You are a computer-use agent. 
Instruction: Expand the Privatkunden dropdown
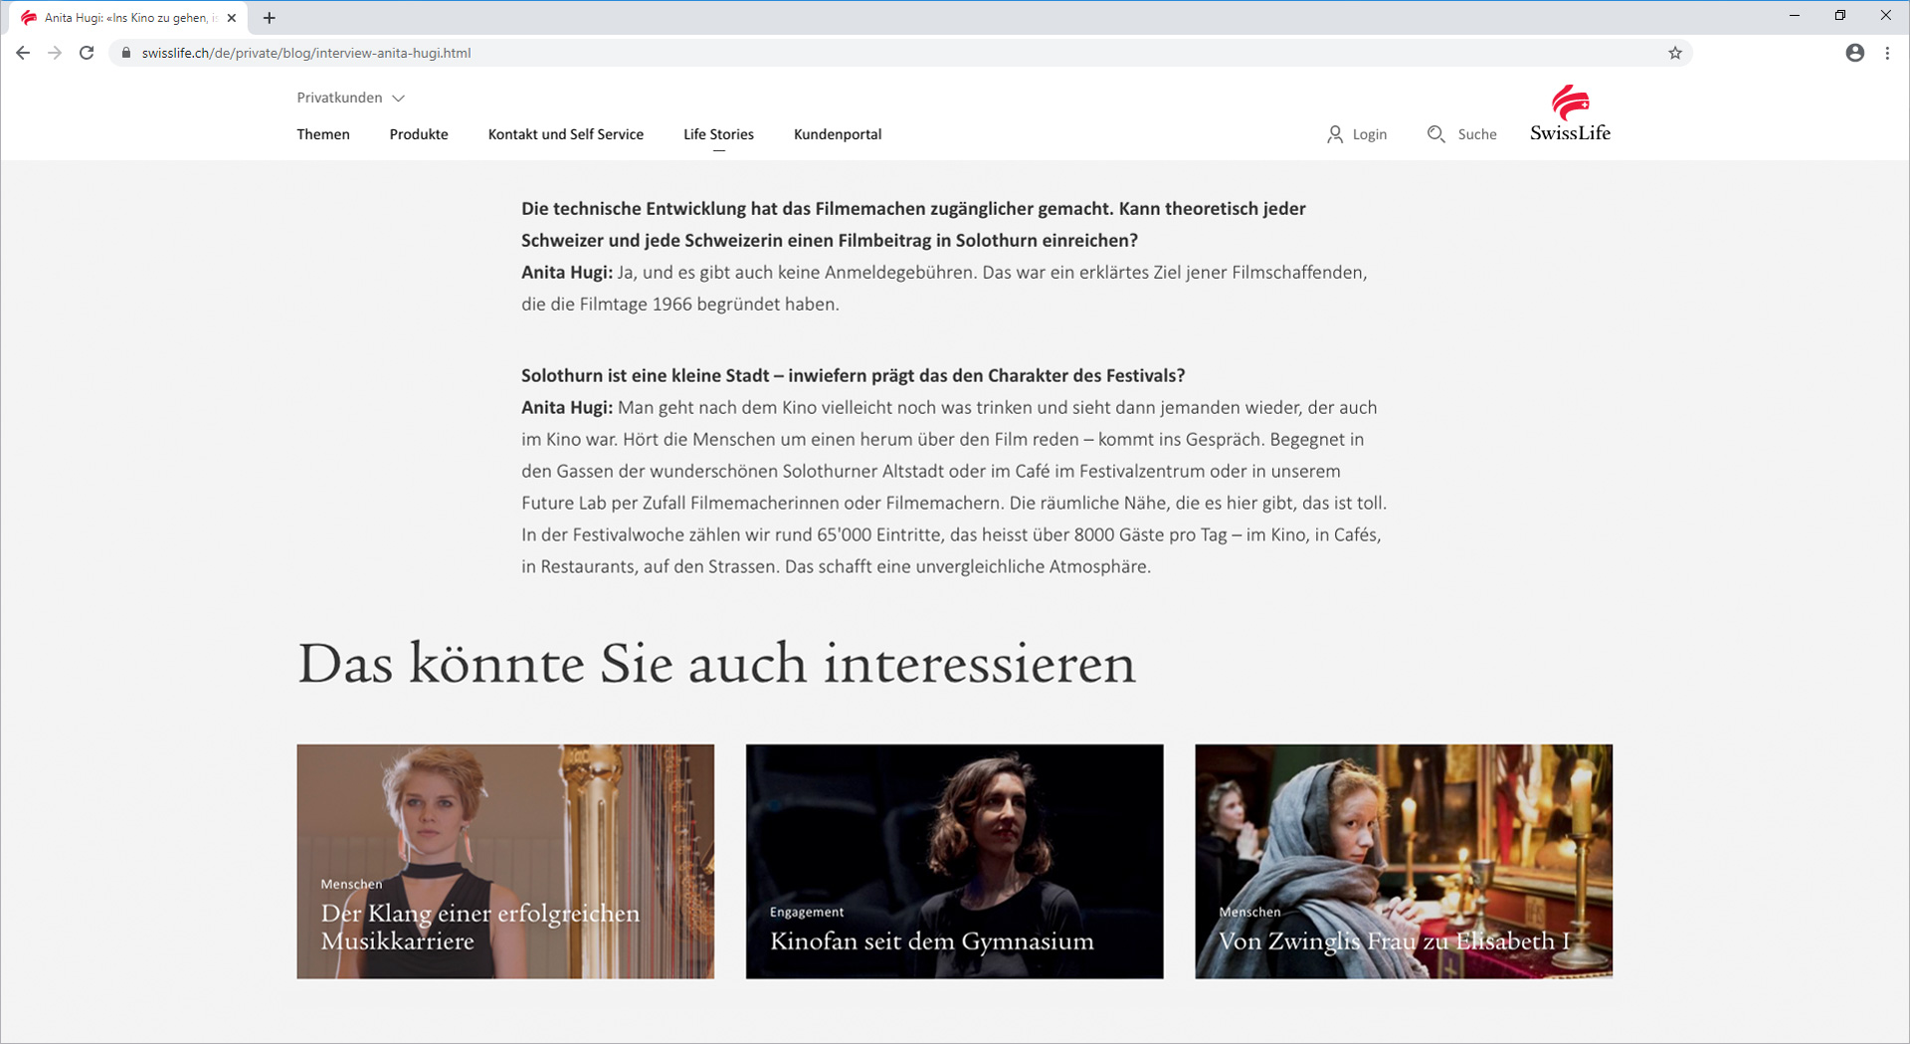click(x=350, y=98)
